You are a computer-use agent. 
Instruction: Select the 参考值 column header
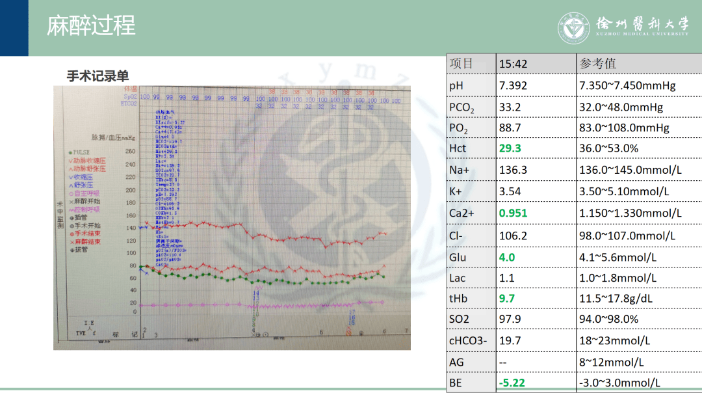pos(597,64)
